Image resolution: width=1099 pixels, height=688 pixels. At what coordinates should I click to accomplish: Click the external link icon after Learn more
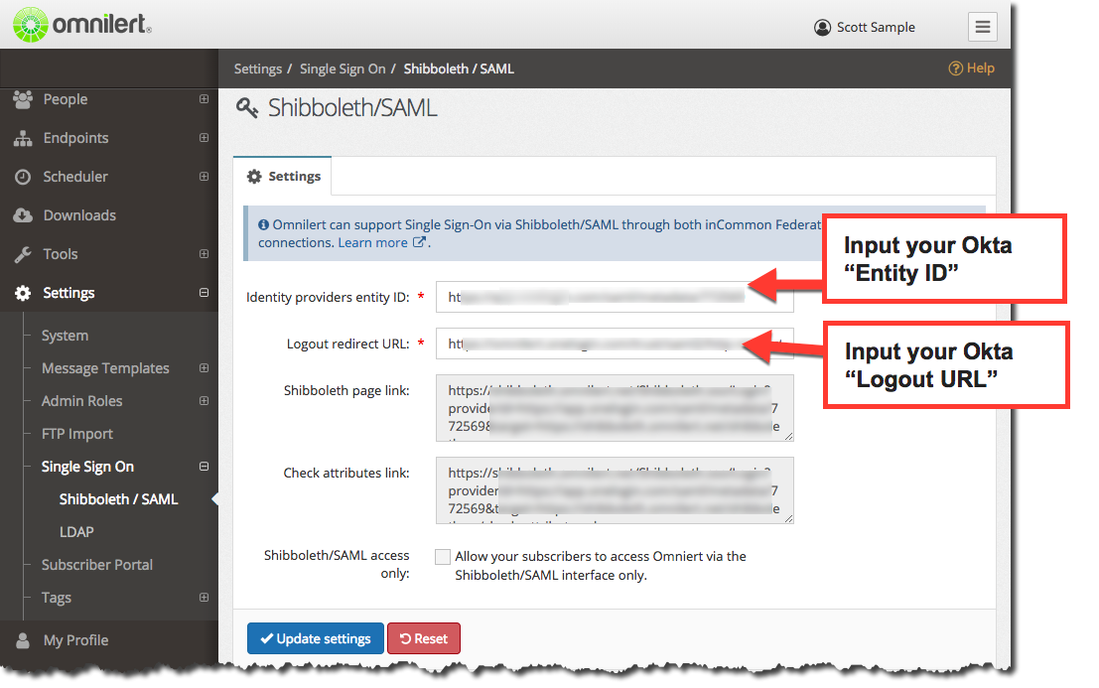pos(419,242)
